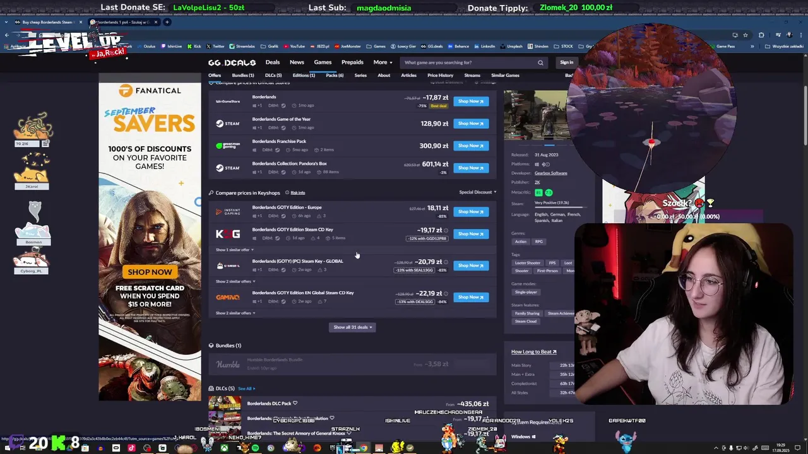Open LinkedIn bookmark in bookmarks bar
The image size is (808, 454).
click(485, 46)
